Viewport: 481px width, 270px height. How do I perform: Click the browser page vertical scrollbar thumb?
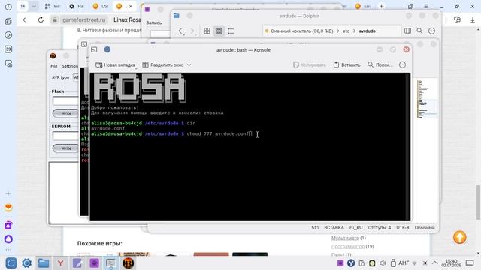(478, 202)
